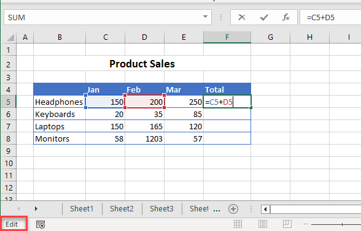361x231 pixels.
Task: Click Headphones Feb value 200
Action: coord(145,102)
